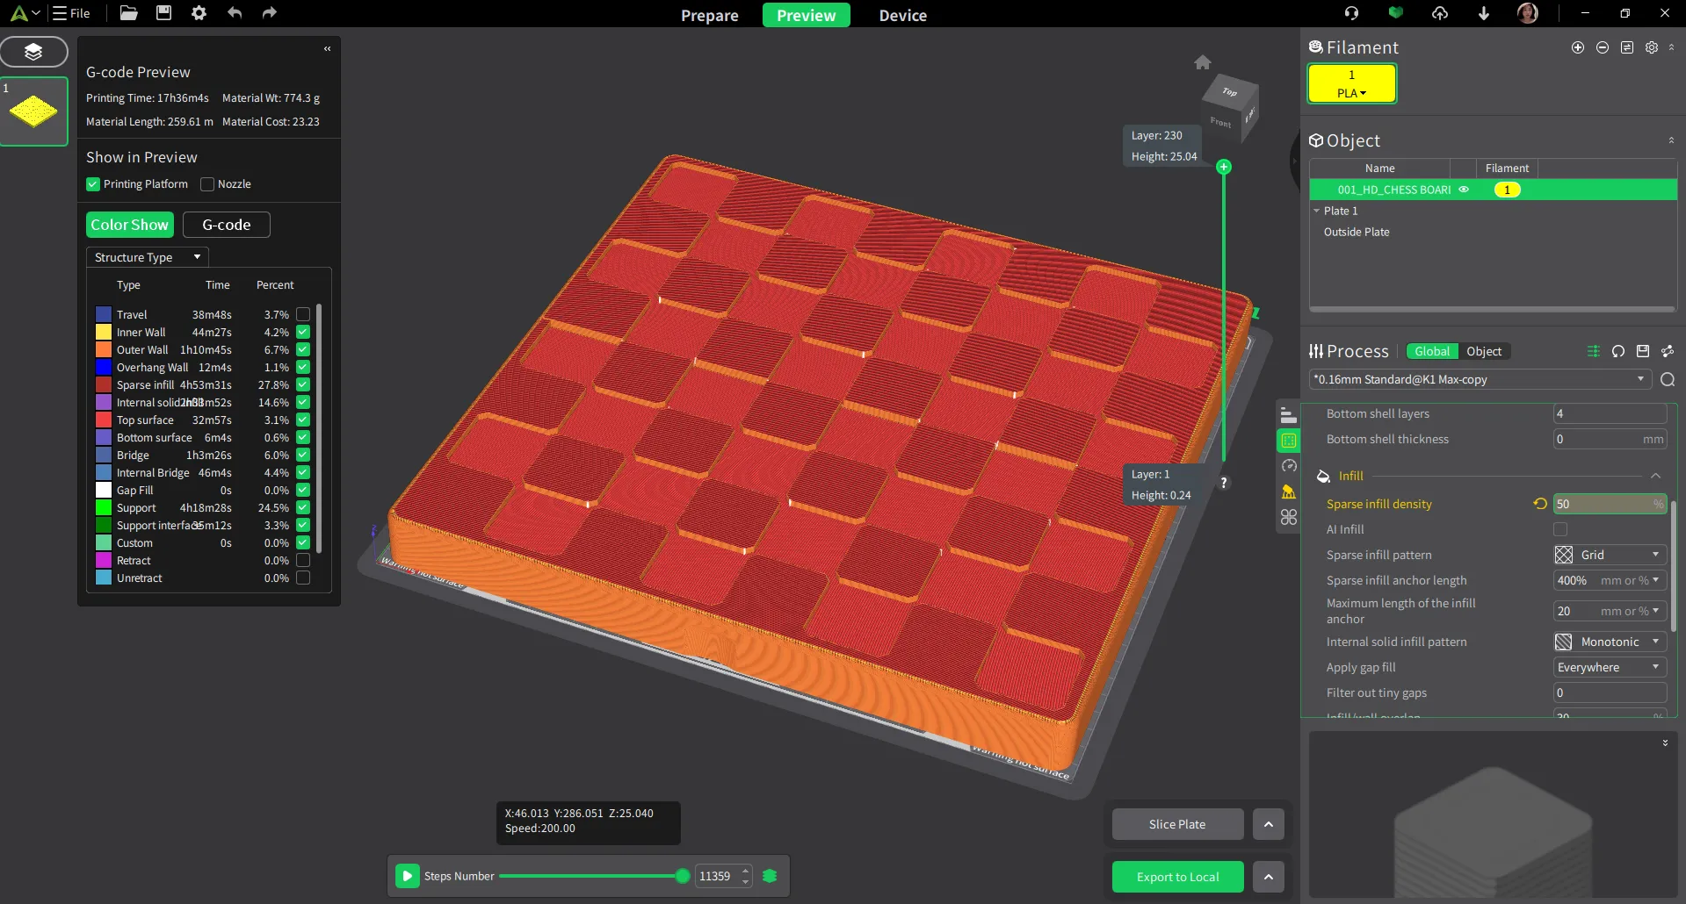The image size is (1686, 904).
Task: Click the open folder icon in toolbar
Action: (x=128, y=13)
